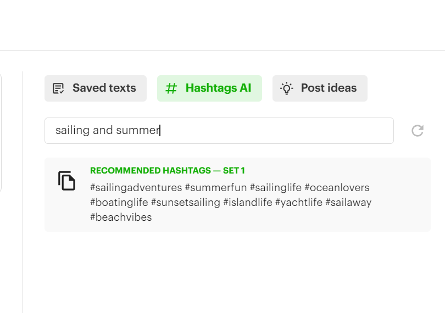Click the hash symbol beside Hashtags AI
445x313 pixels.
(171, 88)
